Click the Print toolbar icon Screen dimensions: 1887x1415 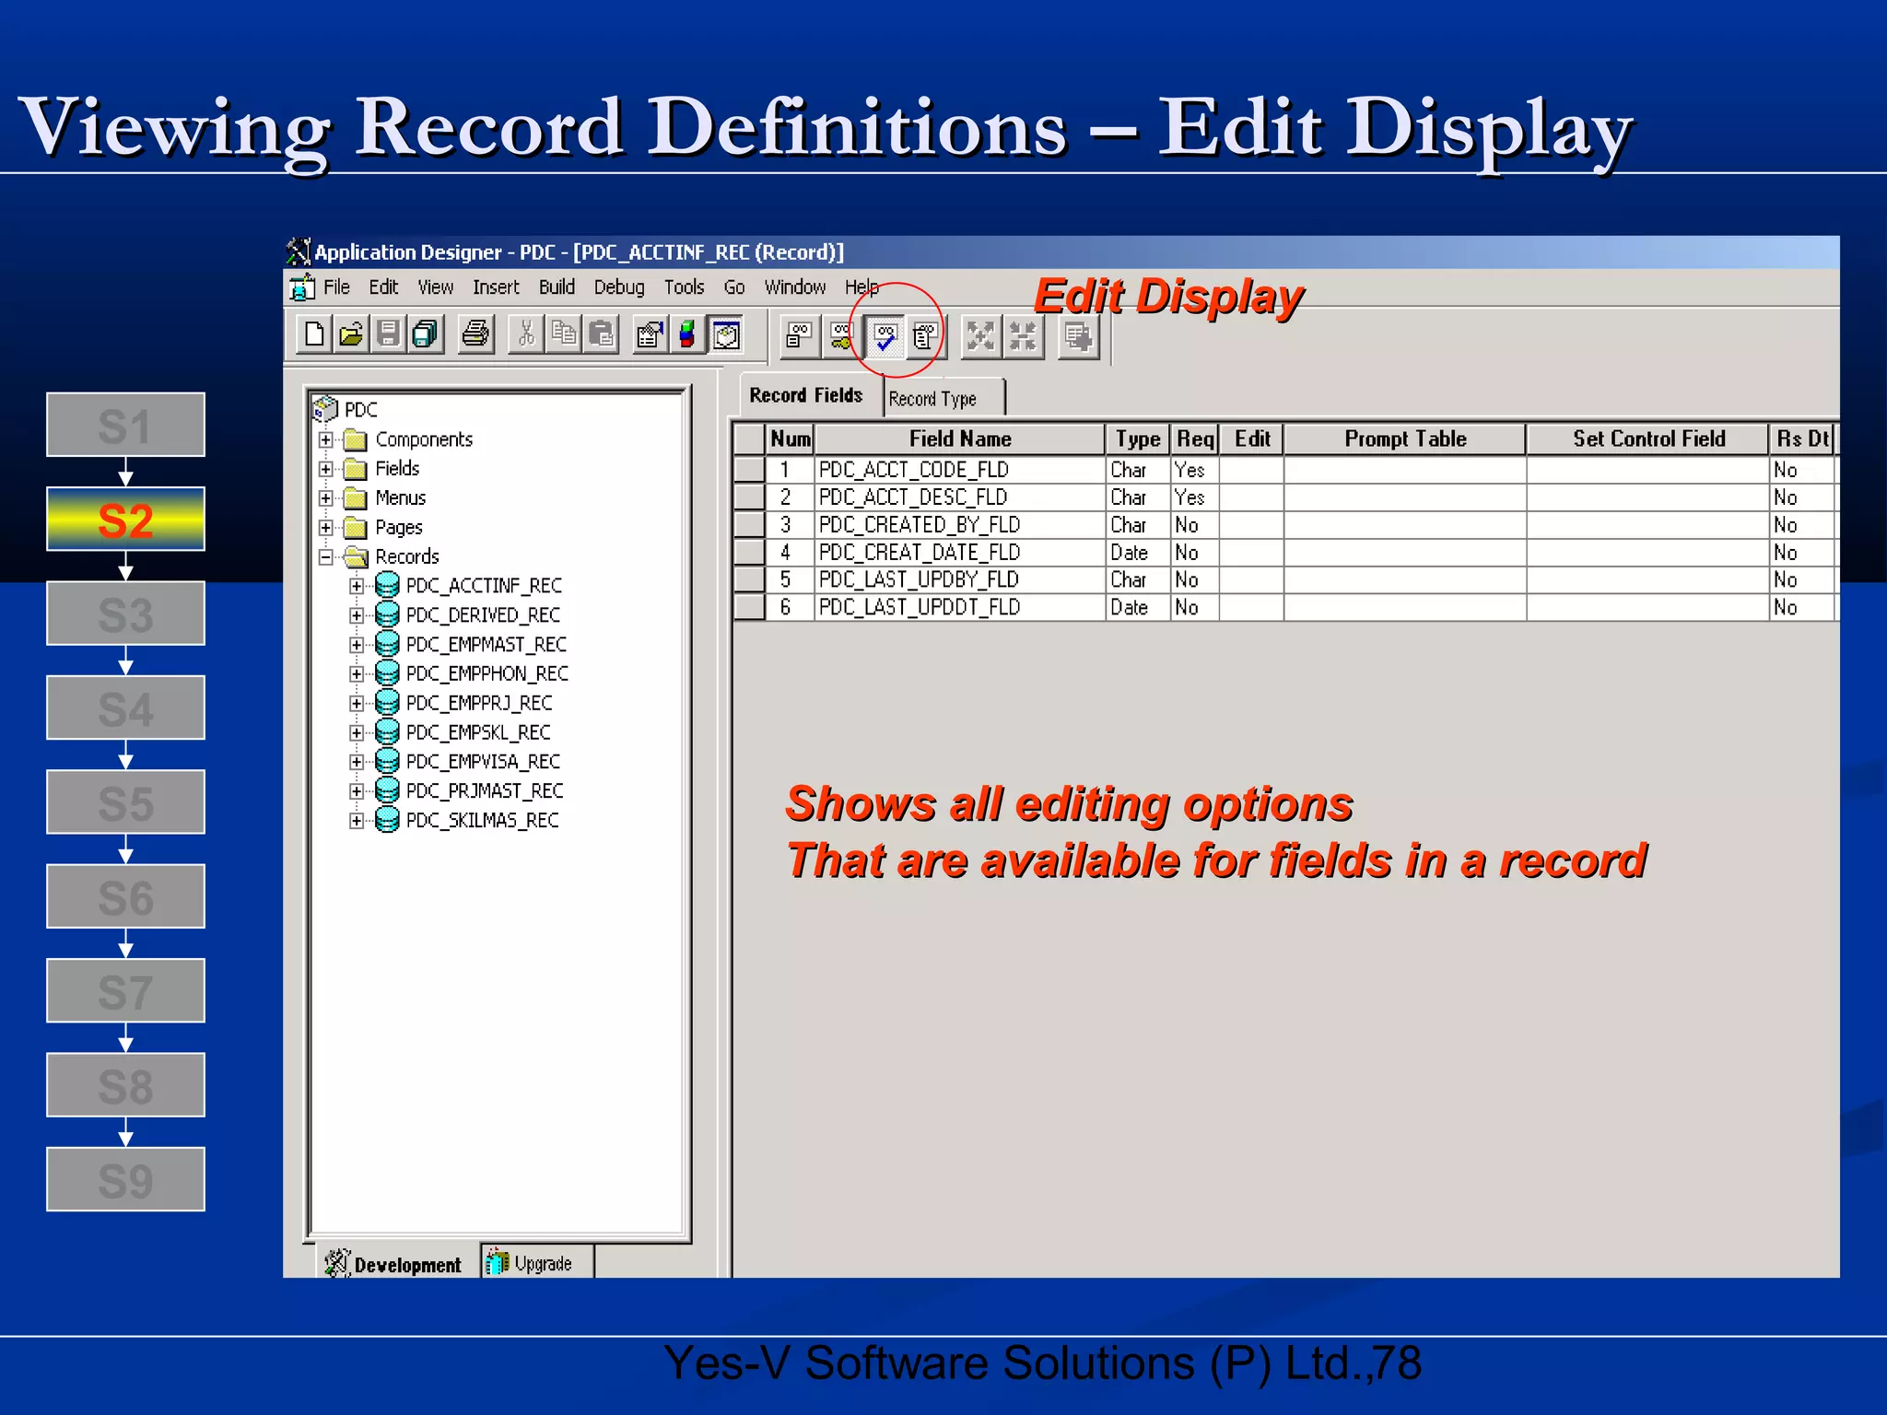(x=475, y=334)
